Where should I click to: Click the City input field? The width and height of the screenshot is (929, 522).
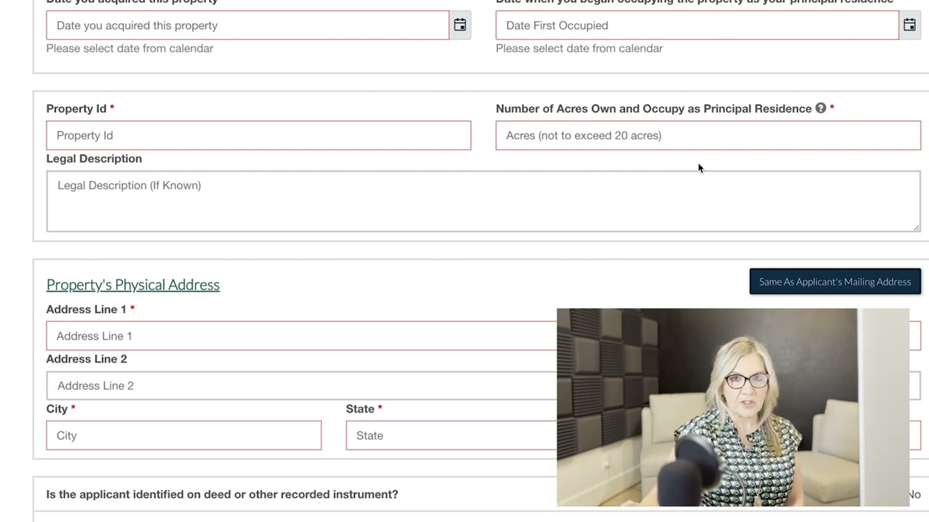(184, 436)
